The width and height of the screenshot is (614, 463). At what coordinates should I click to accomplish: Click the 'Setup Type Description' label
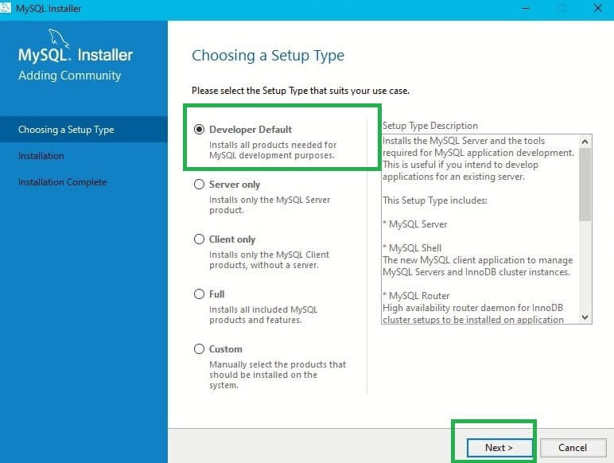(x=430, y=126)
